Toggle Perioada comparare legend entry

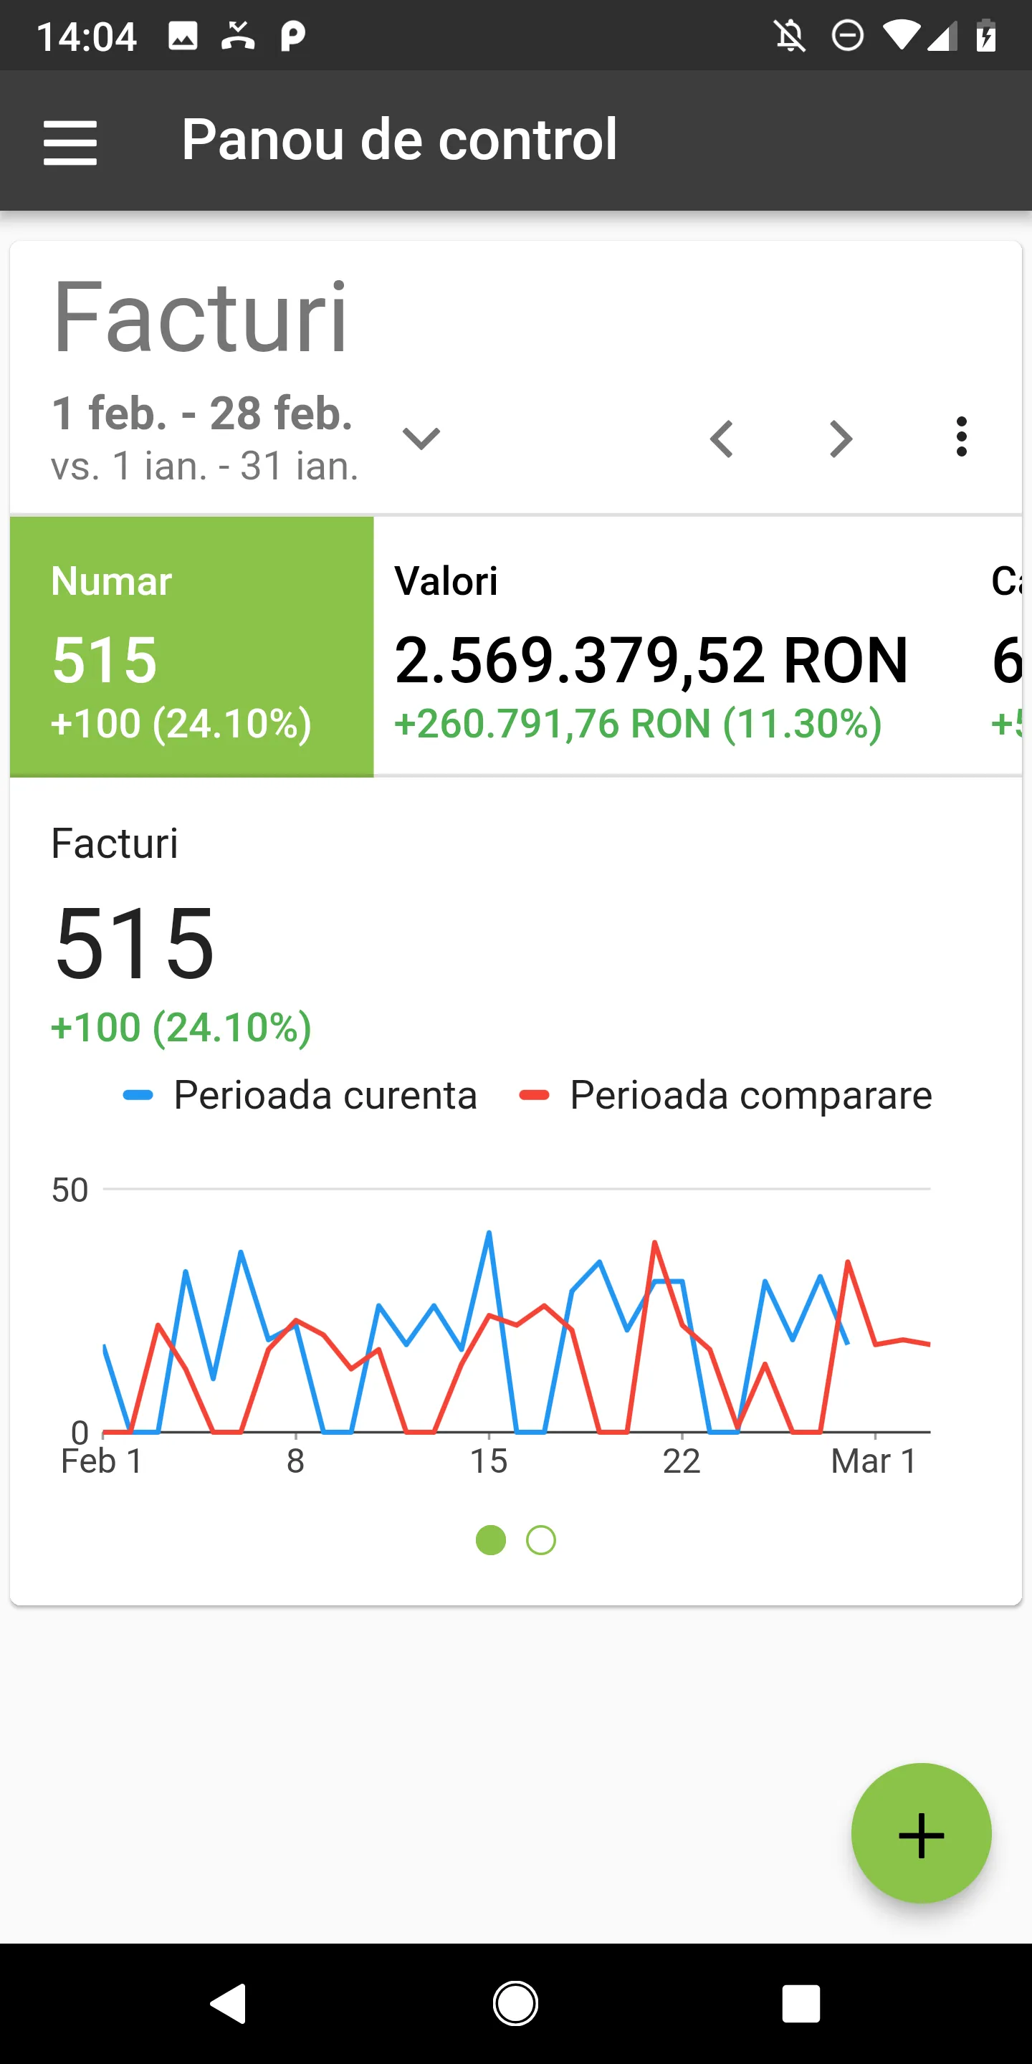(725, 1094)
